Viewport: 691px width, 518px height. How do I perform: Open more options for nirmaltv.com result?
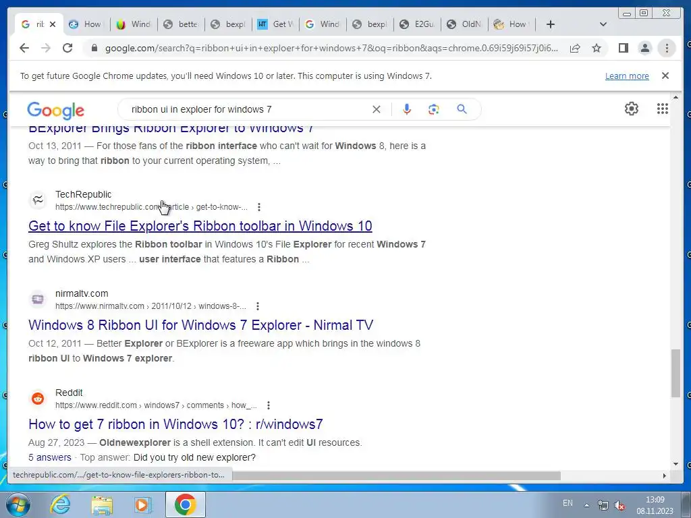click(x=258, y=306)
